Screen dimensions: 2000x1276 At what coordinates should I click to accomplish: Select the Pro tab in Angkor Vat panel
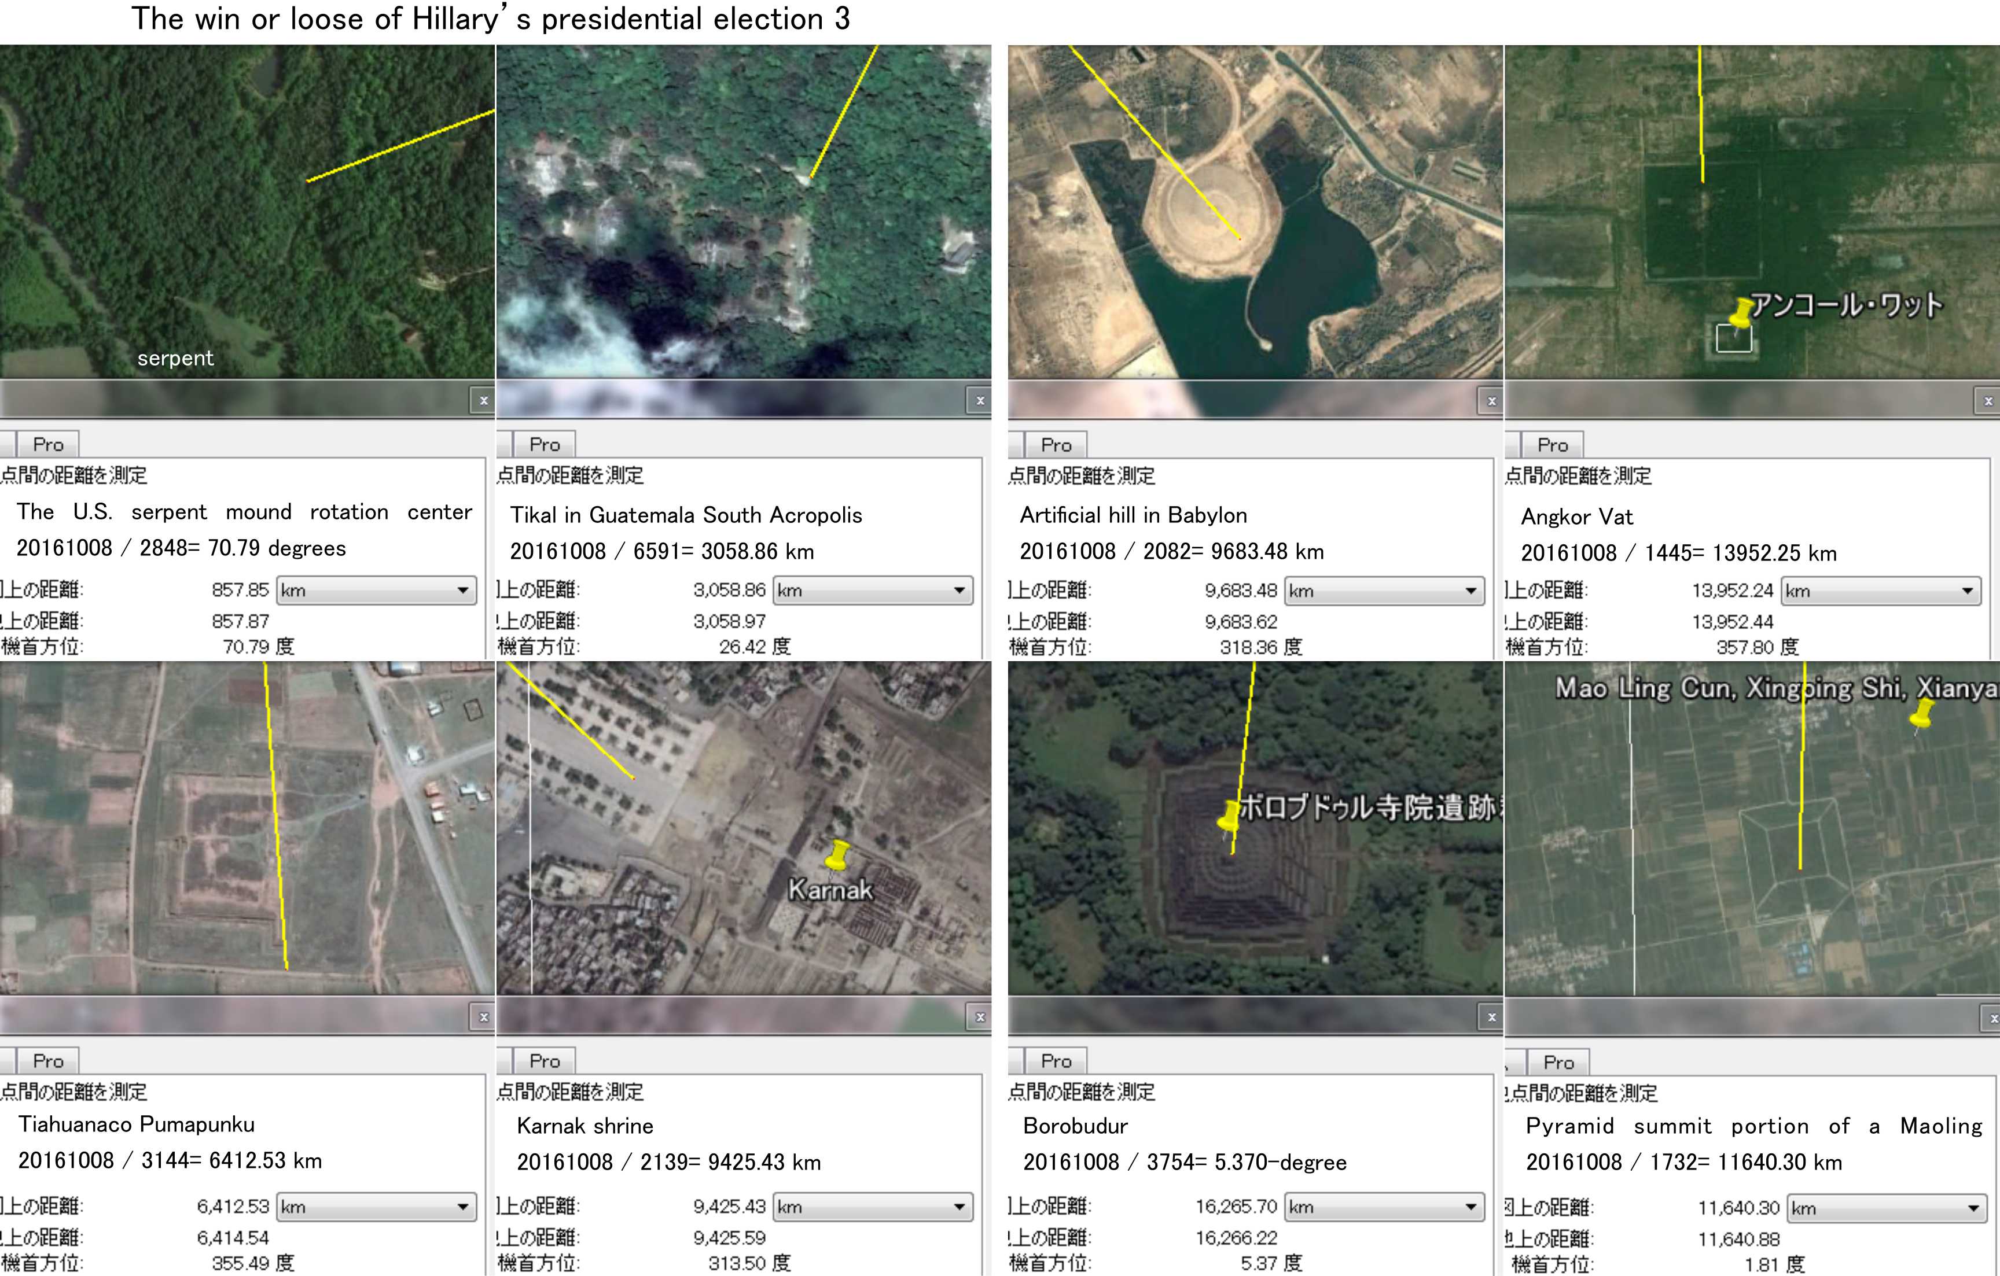tap(1552, 446)
